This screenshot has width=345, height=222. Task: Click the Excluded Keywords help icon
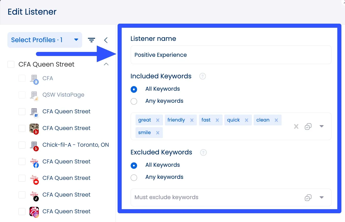[x=203, y=152]
